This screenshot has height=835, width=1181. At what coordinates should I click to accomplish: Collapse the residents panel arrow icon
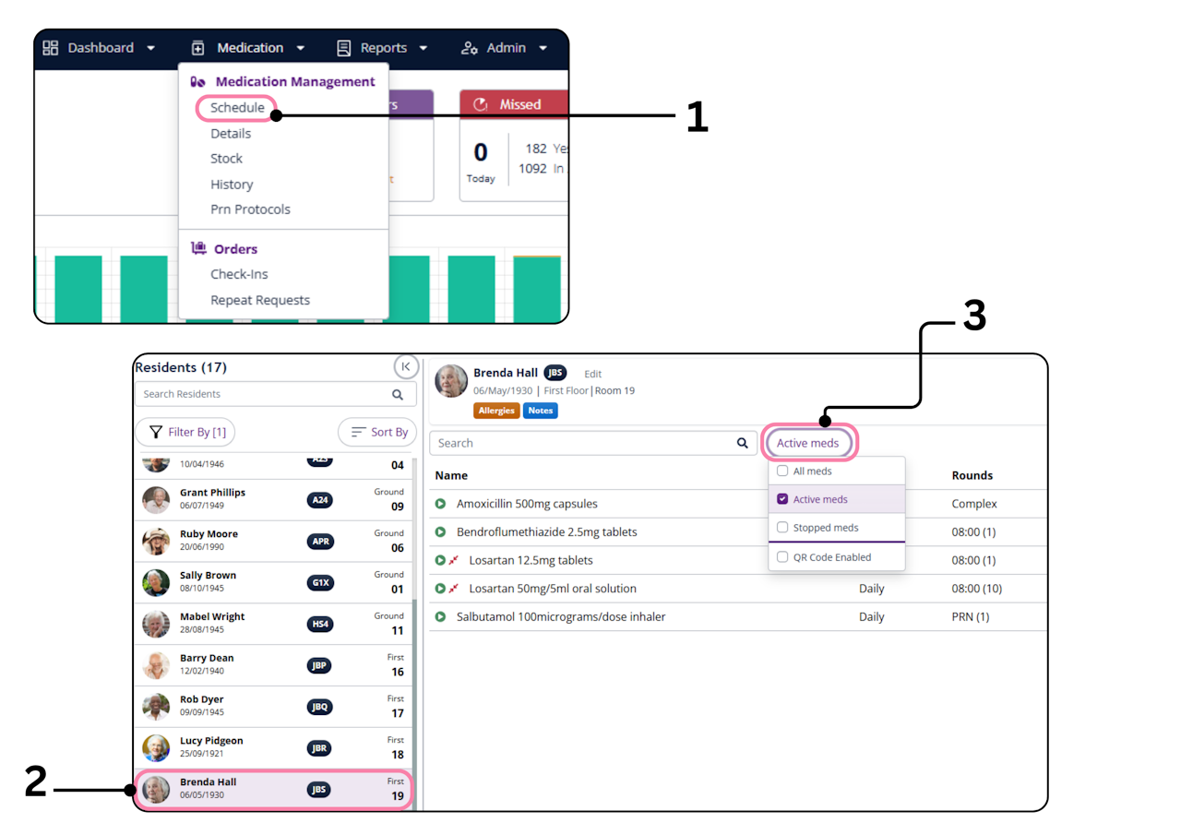pos(406,366)
